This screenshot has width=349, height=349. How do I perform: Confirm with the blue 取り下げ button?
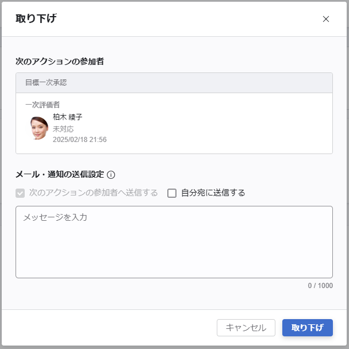(x=307, y=328)
